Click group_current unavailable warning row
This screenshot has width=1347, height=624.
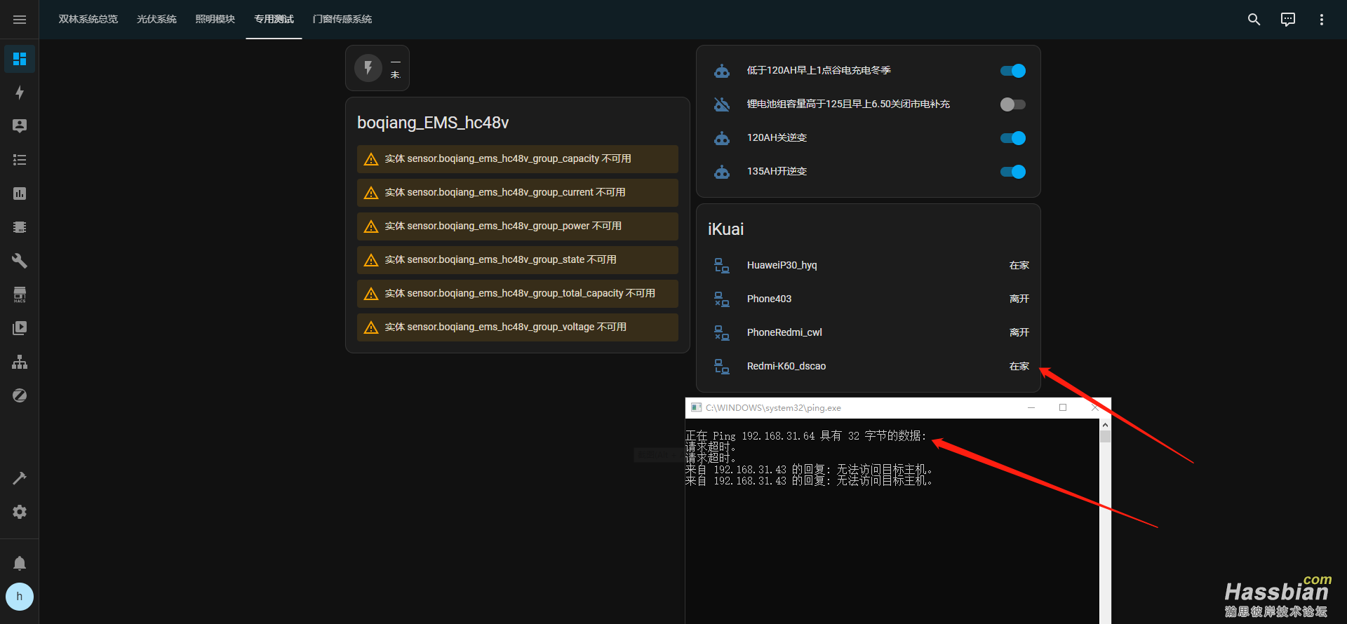[x=518, y=193]
